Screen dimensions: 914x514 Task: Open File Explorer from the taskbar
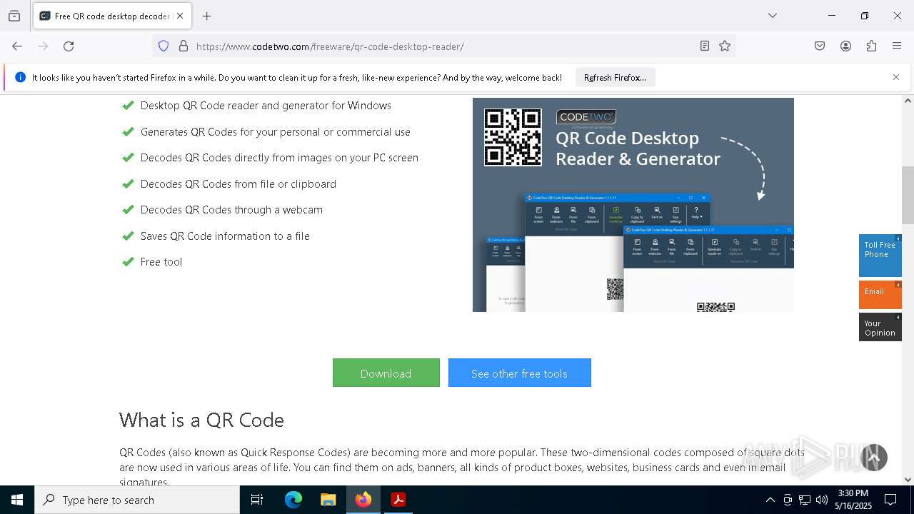click(328, 500)
